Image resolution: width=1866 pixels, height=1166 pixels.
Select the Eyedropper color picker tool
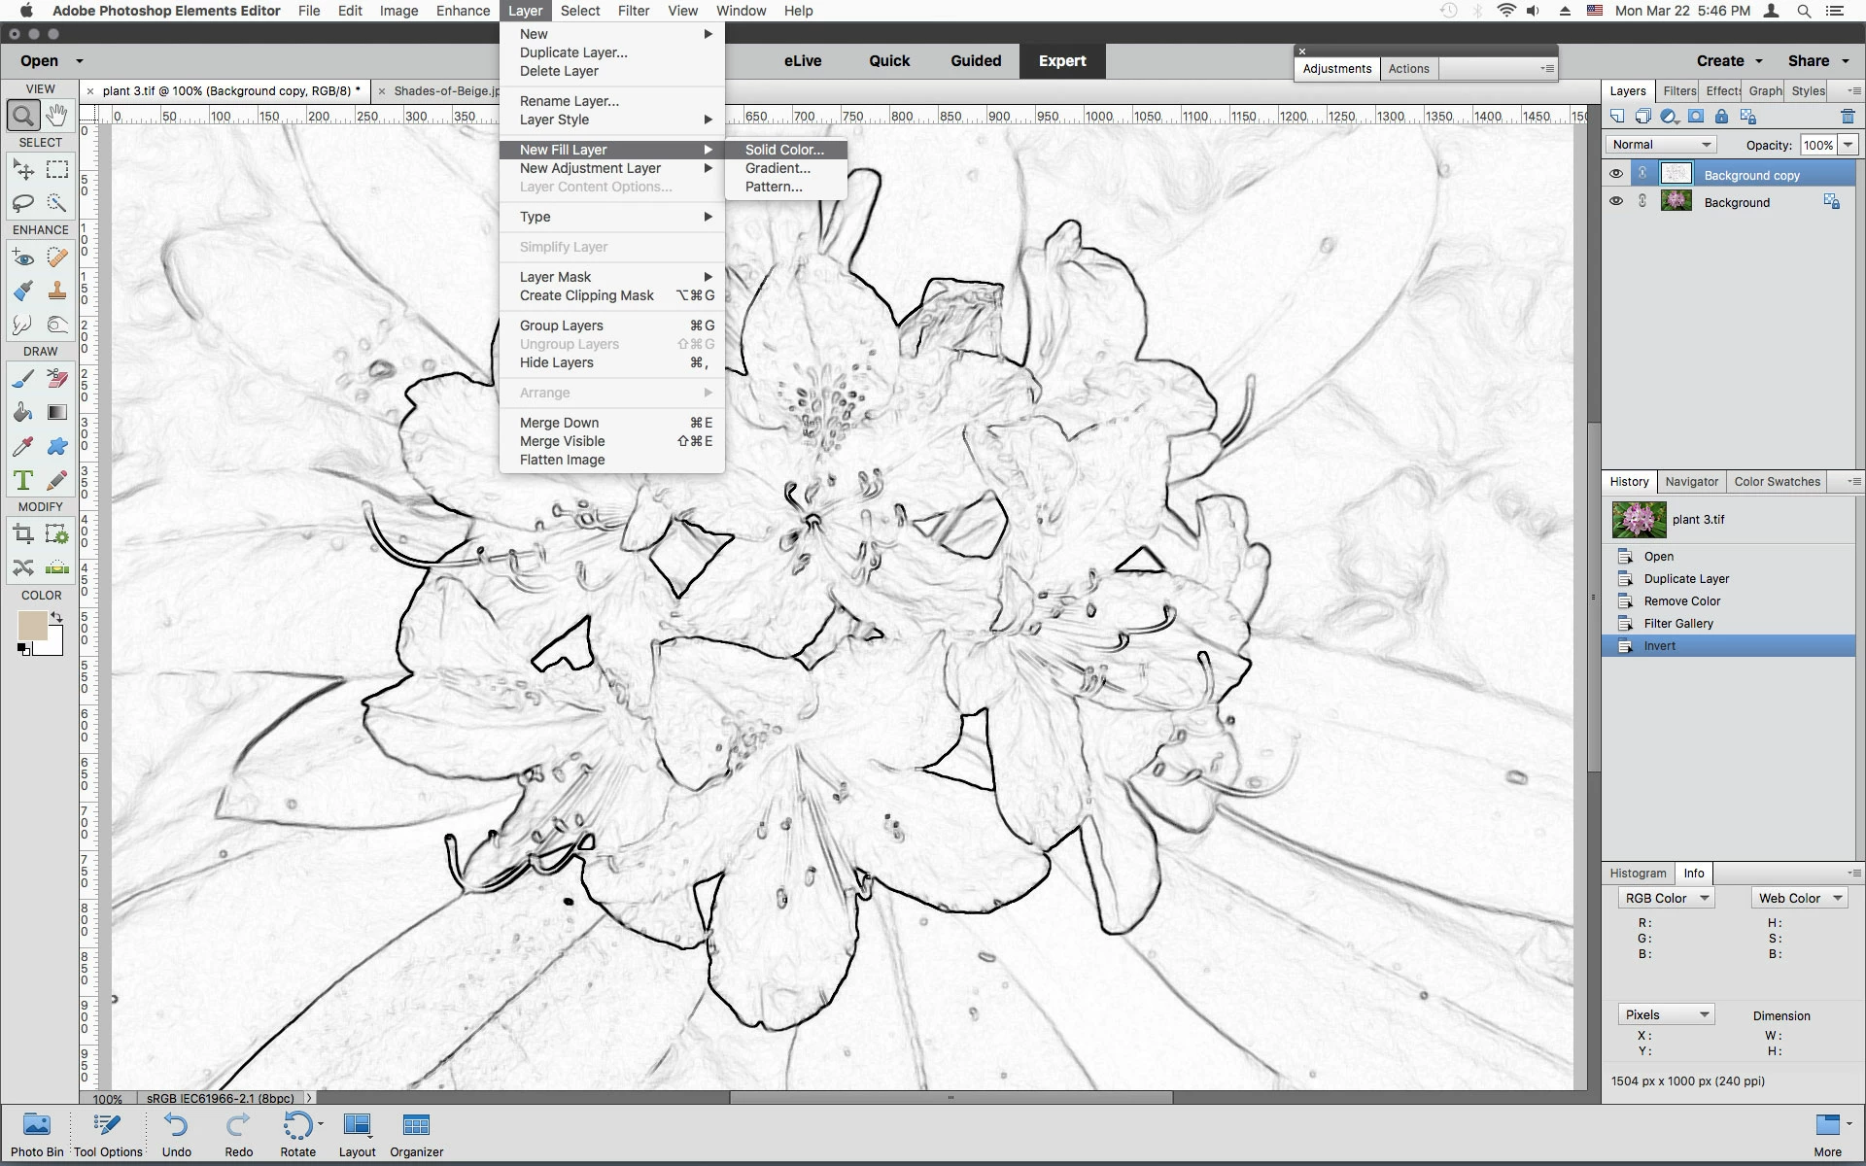23,446
